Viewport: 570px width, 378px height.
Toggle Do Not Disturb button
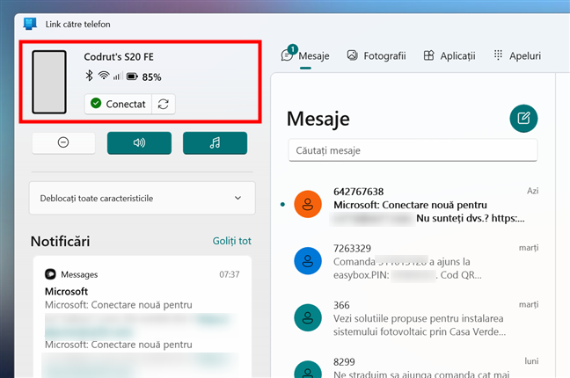tap(63, 142)
